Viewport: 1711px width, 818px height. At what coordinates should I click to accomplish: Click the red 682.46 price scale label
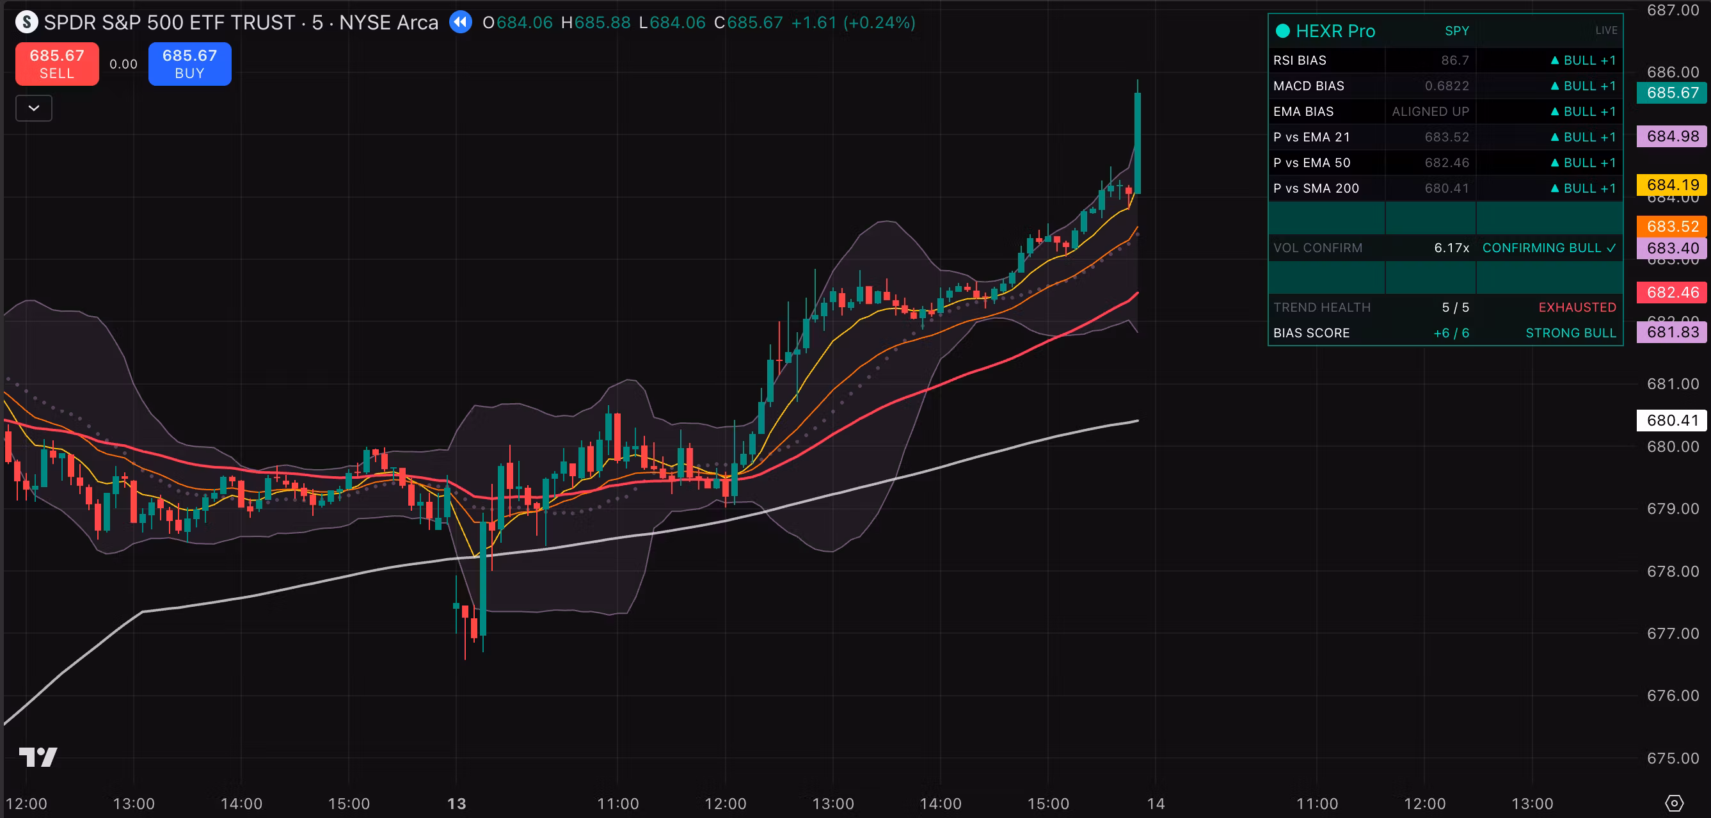coord(1672,293)
